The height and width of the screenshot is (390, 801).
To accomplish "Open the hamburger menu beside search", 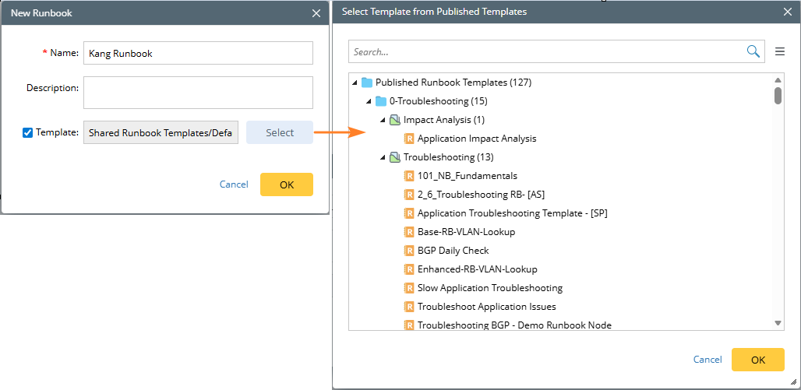I will (780, 52).
